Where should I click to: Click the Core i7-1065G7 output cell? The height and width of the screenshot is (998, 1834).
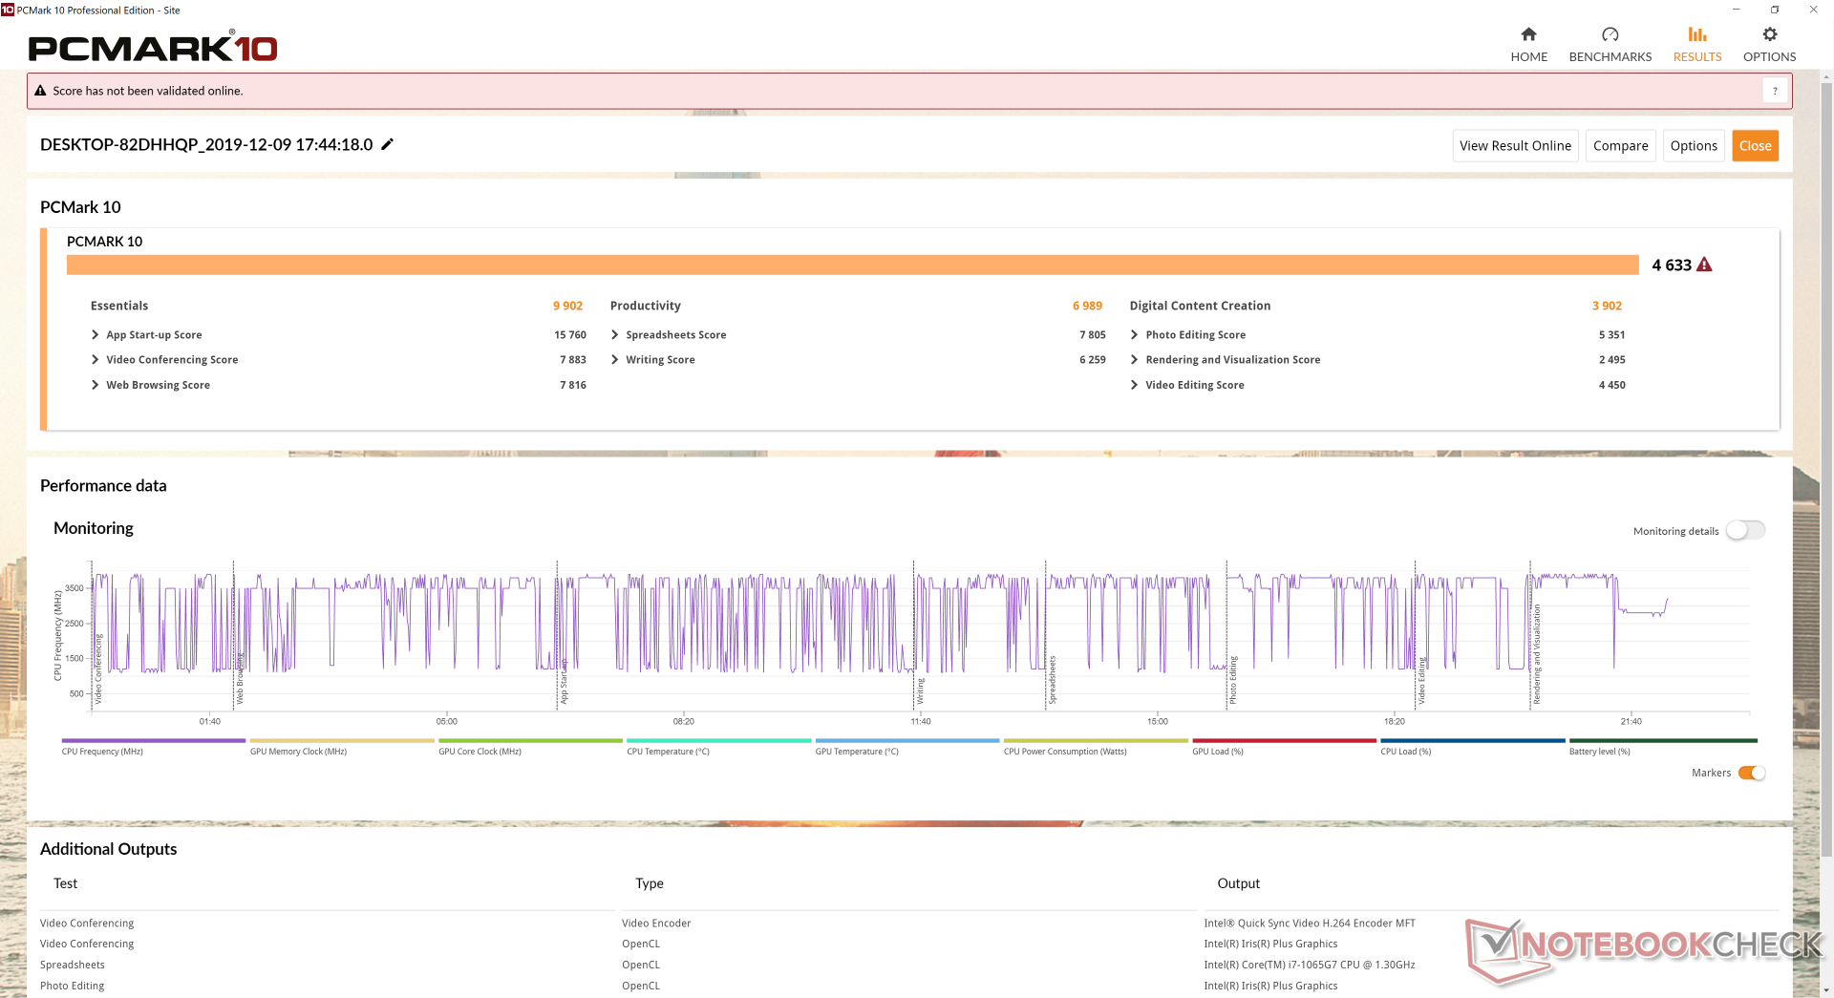pos(1310,966)
